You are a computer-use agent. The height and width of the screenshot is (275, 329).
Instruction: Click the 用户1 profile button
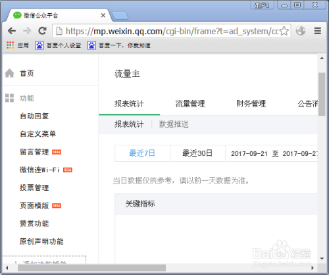tap(263, 5)
